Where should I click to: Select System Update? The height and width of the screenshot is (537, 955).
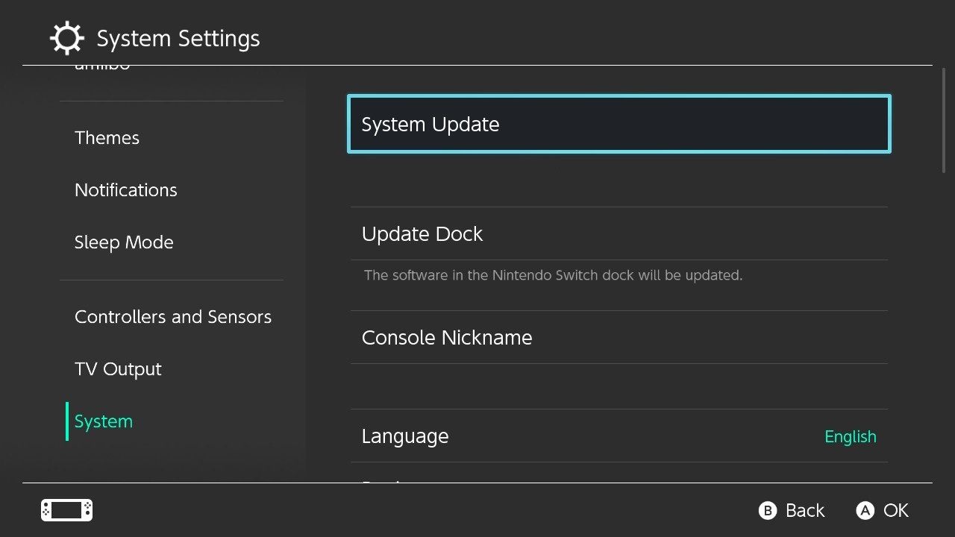point(430,124)
